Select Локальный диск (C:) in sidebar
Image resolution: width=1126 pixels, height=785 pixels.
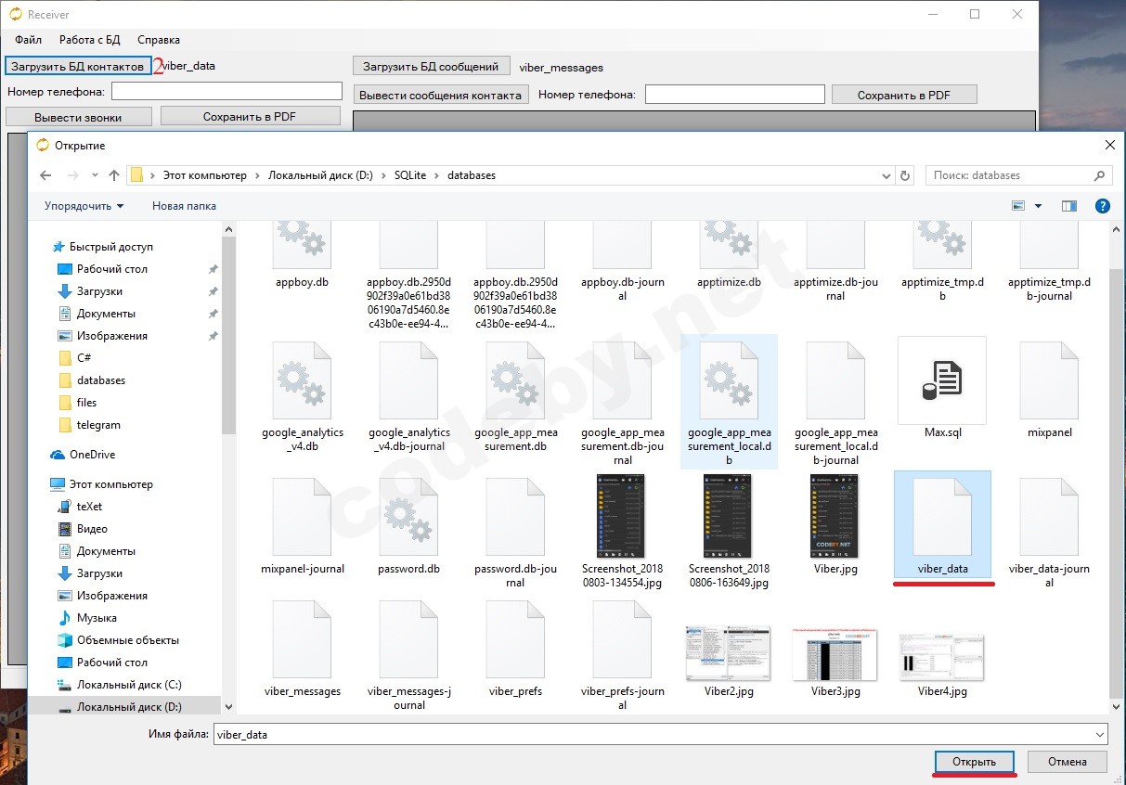tap(128, 685)
